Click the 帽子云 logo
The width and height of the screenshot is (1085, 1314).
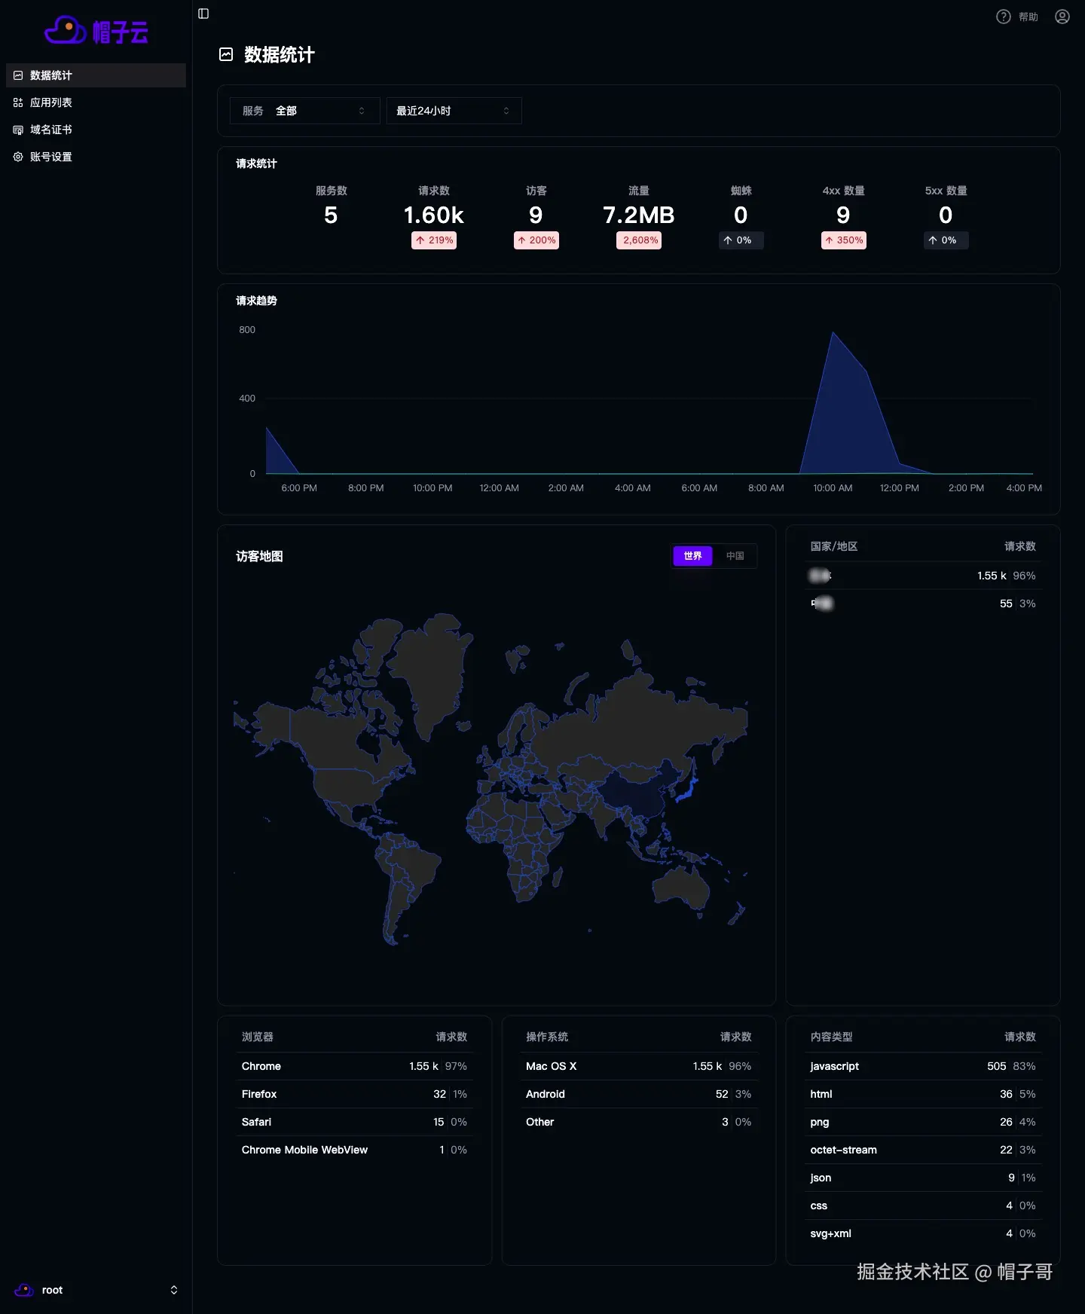tap(96, 31)
